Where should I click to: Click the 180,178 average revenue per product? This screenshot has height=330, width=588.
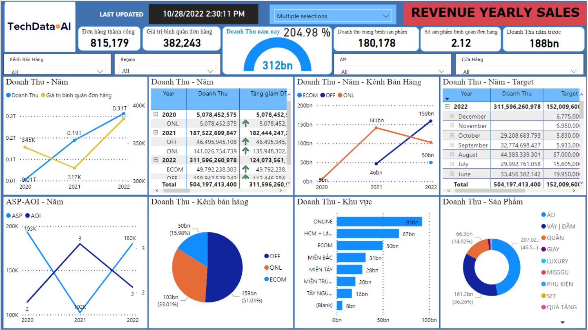click(x=376, y=43)
